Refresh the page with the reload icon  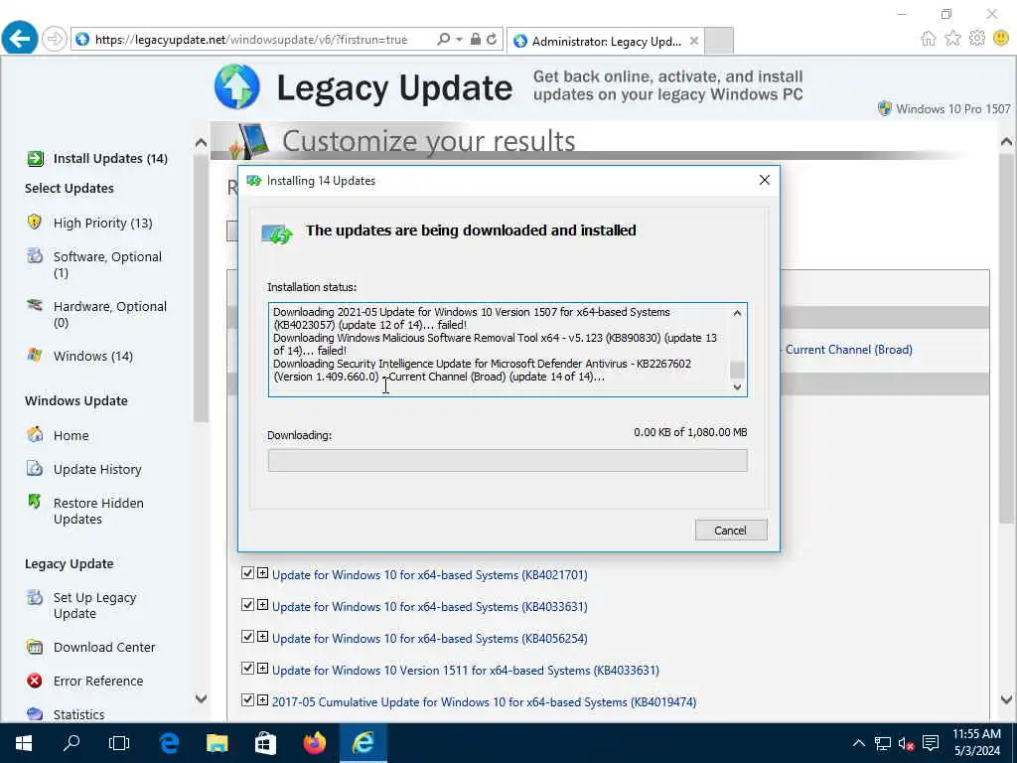point(492,39)
